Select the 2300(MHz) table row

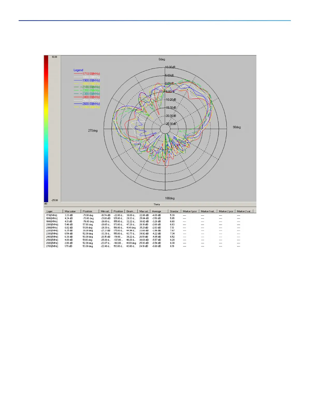point(150,233)
